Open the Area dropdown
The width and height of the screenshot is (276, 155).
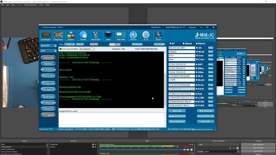(182, 56)
